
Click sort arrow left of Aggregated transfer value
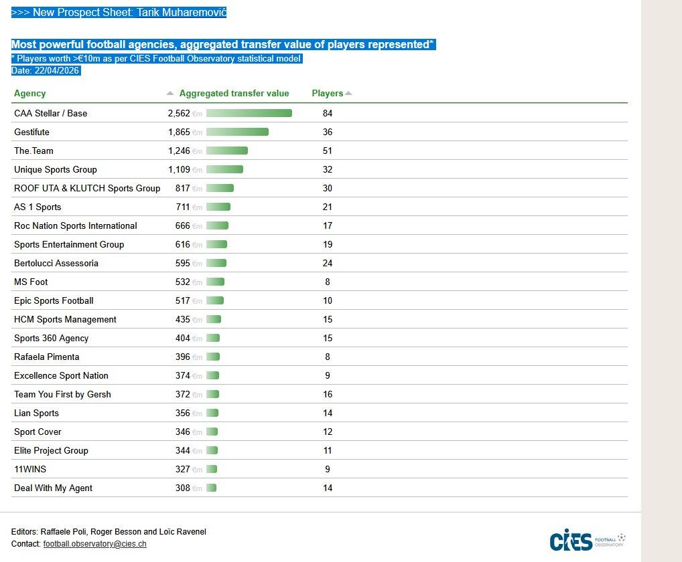click(x=170, y=94)
